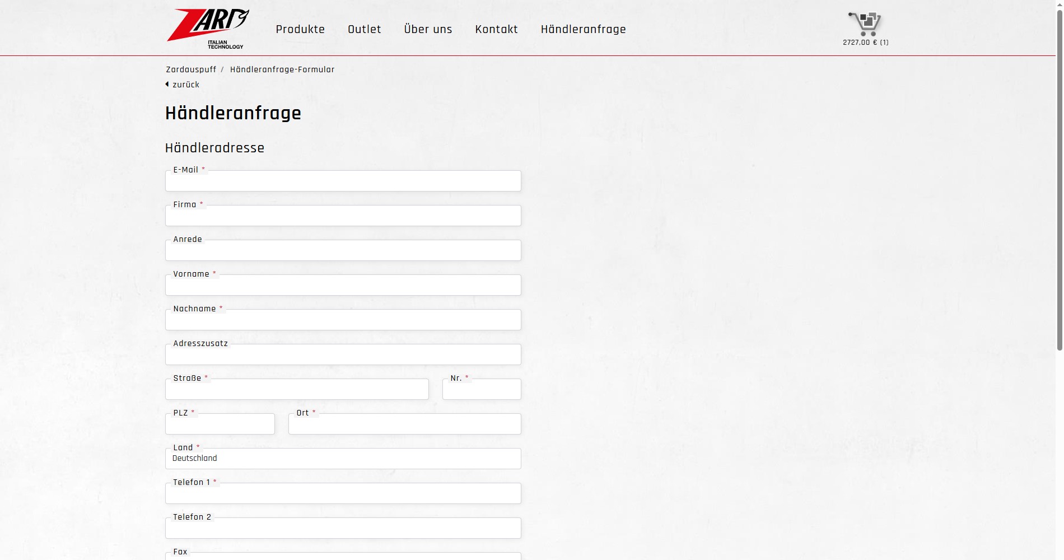Go to the Outlet menu item
1064x560 pixels.
click(x=364, y=29)
